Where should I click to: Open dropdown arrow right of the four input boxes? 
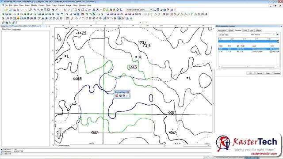pos(140,23)
